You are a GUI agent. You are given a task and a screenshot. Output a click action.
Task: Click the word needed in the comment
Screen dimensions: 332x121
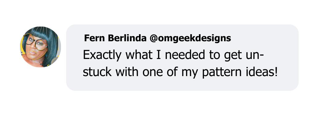[x=185, y=55]
